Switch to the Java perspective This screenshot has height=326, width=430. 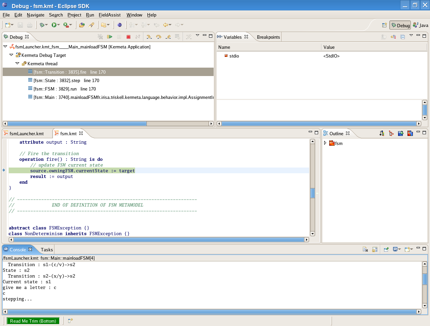point(421,25)
